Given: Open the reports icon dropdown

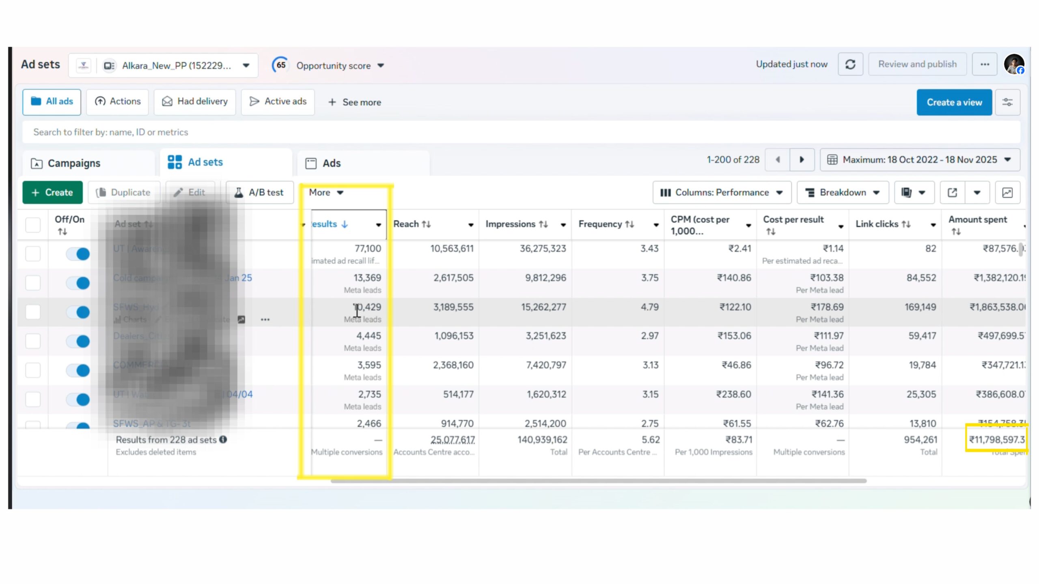Looking at the screenshot, I should [914, 193].
